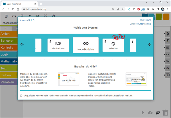Choose the Bionic Flower system
Viewport: 171px width, 118px height.
pos(58,45)
